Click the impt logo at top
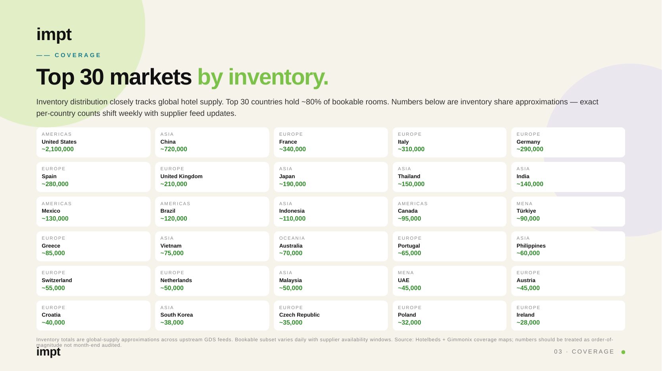The image size is (662, 371). pyautogui.click(x=54, y=35)
